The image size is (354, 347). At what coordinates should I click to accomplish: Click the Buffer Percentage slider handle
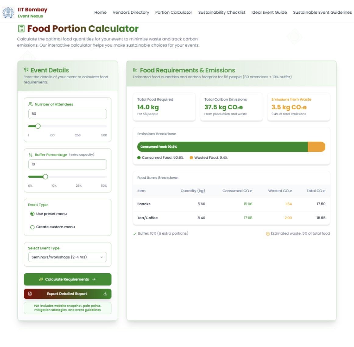45,177
